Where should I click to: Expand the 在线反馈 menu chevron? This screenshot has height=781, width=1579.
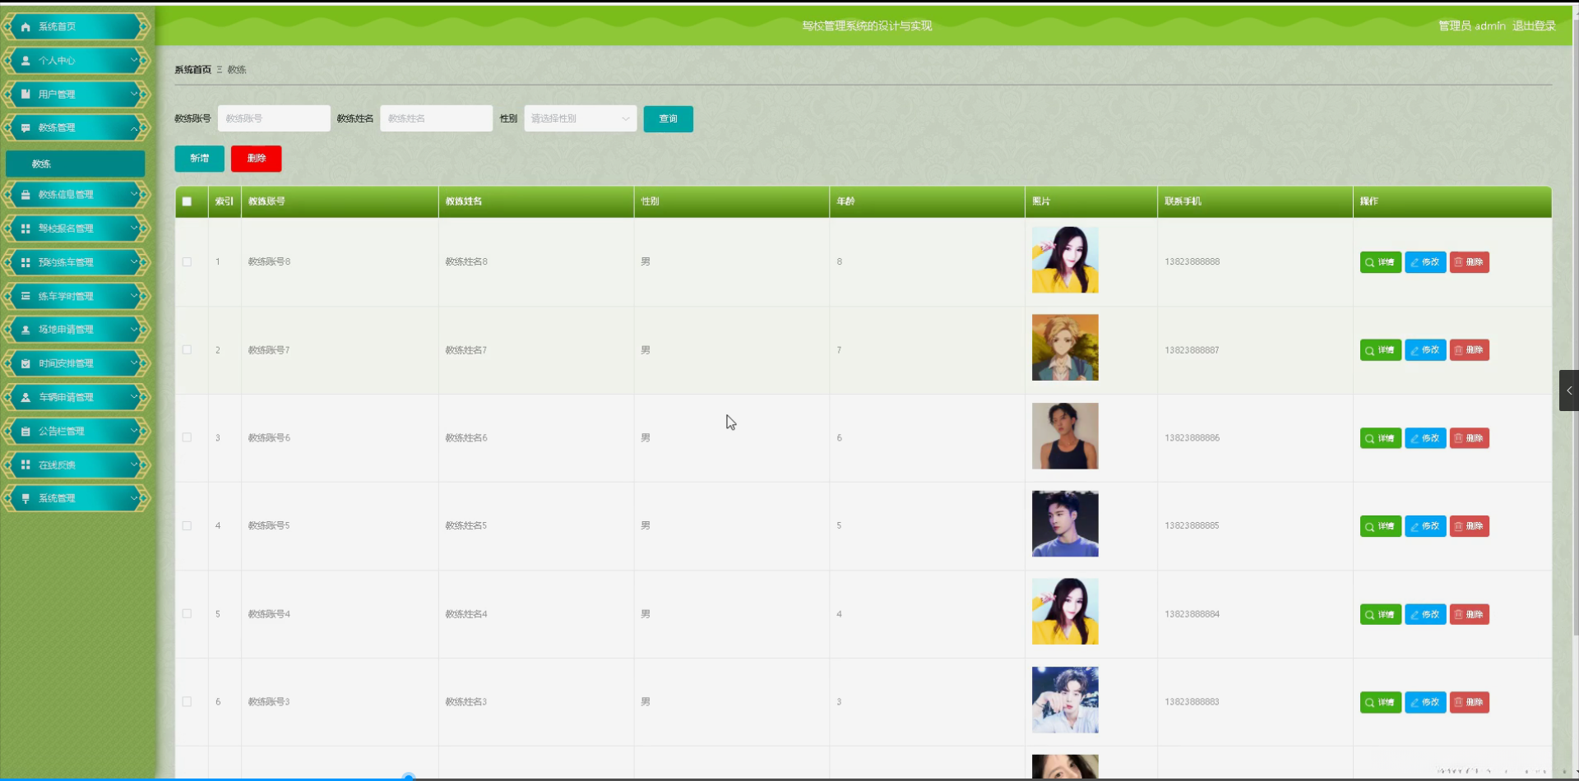point(134,464)
